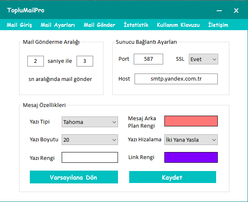Click the Port field containing 587
Image resolution: width=248 pixels, height=202 pixels.
click(x=148, y=59)
